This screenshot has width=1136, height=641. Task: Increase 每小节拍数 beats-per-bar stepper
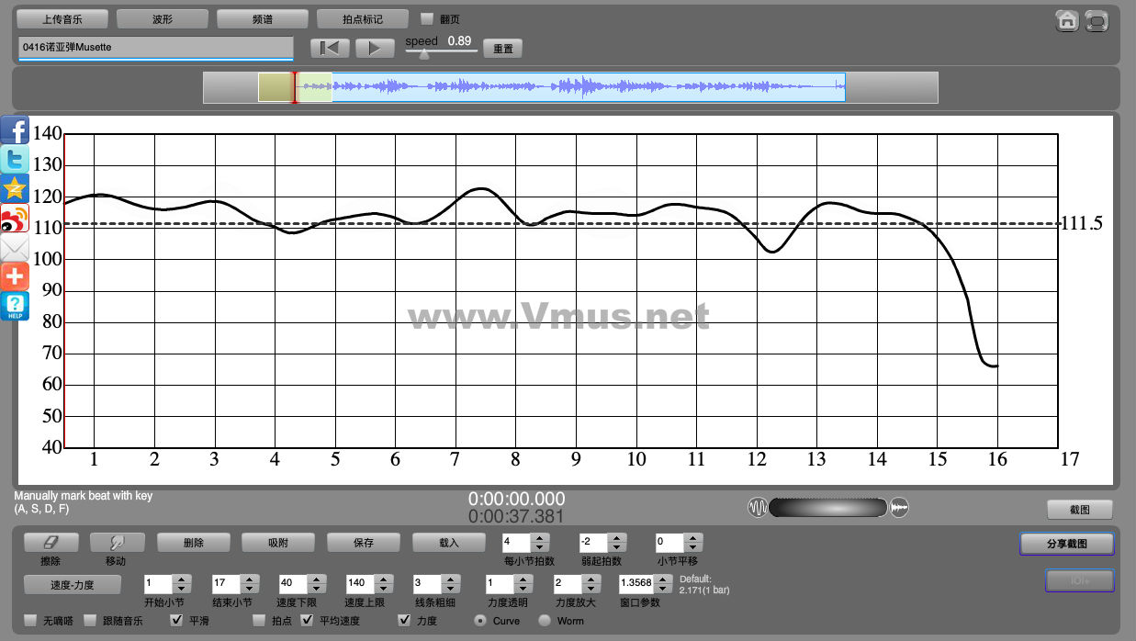point(540,538)
